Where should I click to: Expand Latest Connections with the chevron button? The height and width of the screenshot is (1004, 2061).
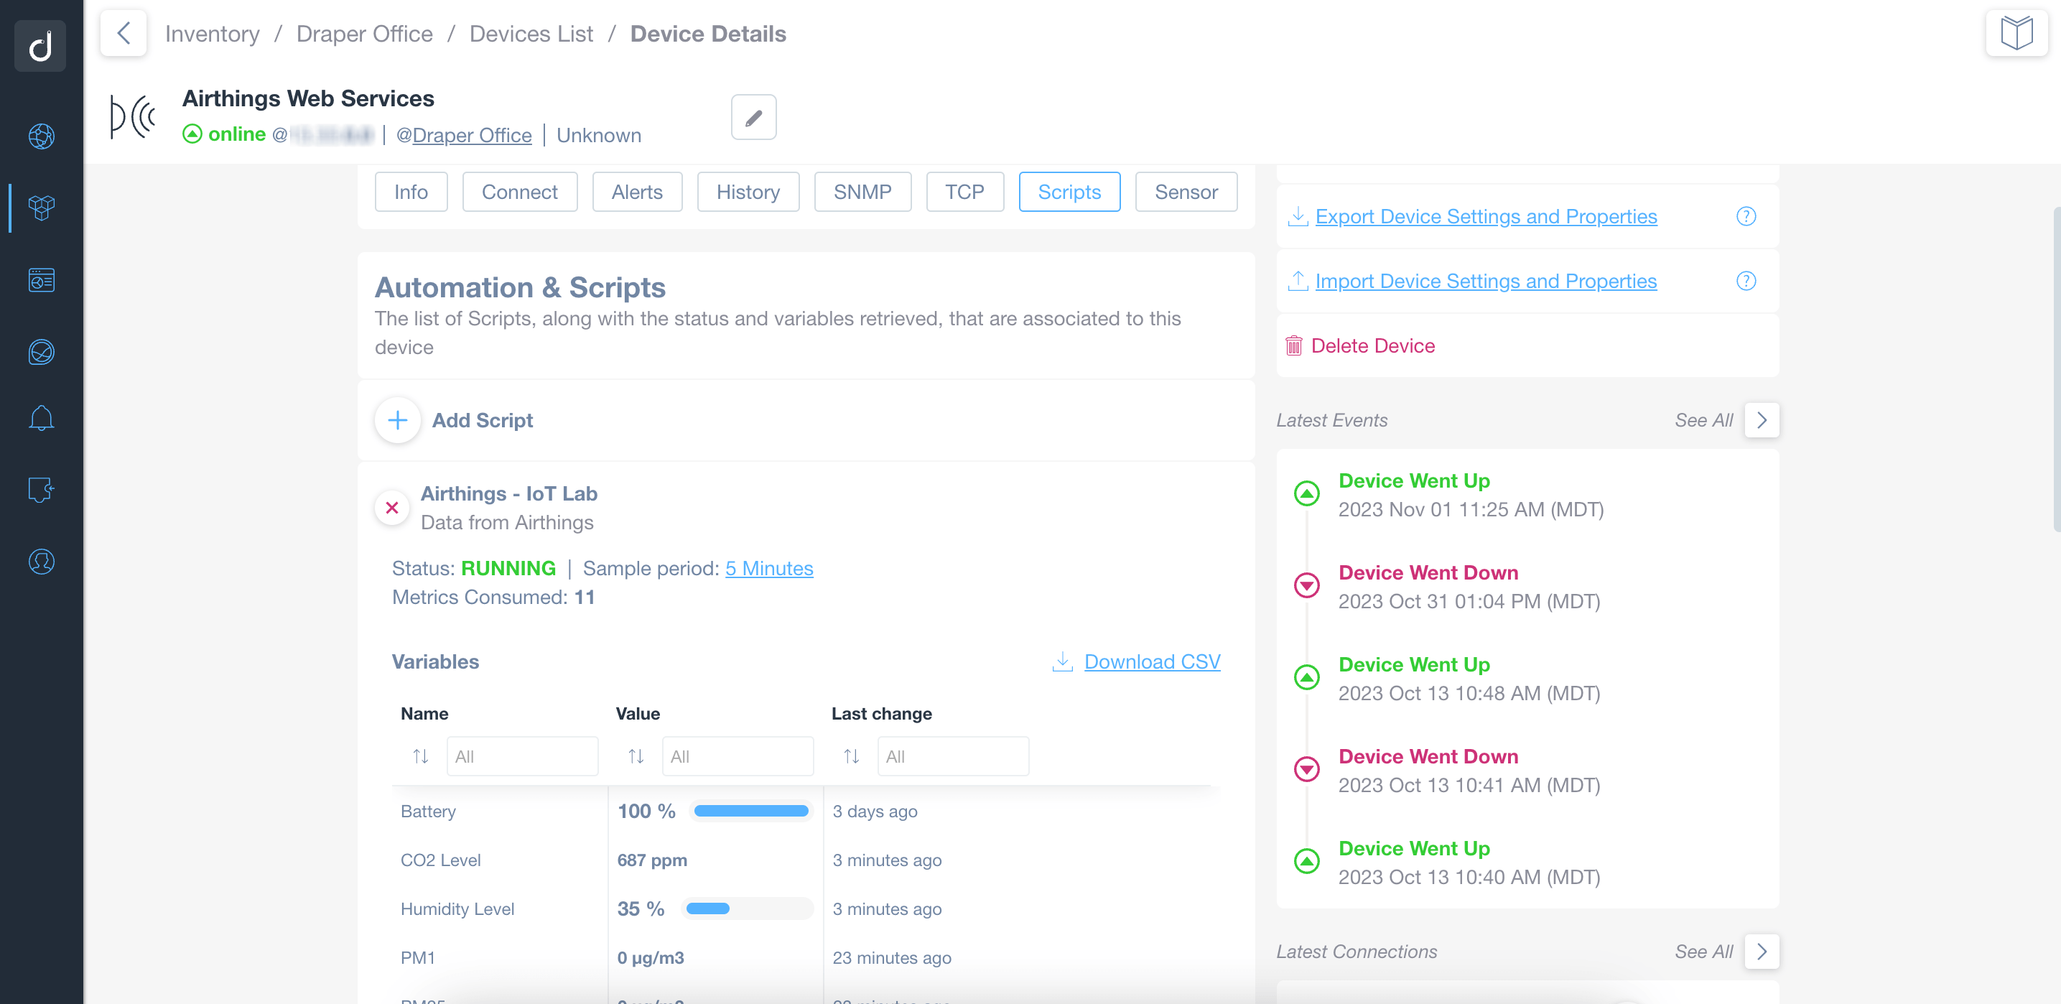(x=1762, y=952)
